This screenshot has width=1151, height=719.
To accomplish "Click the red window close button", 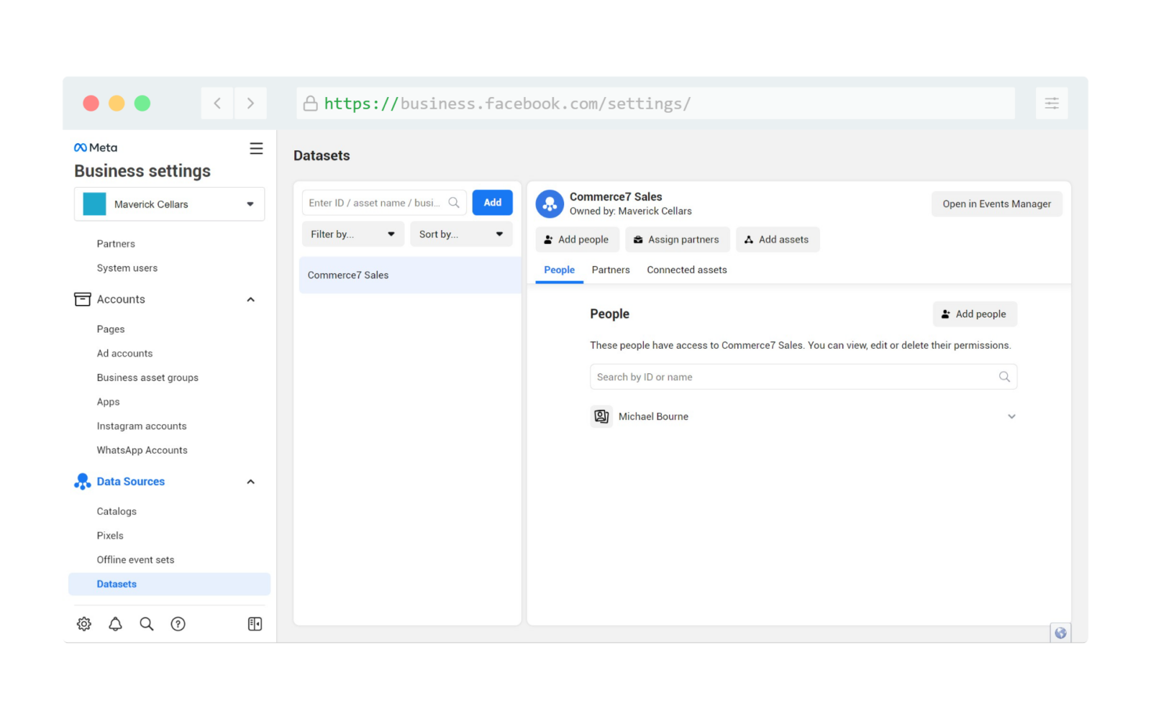I will coord(91,104).
